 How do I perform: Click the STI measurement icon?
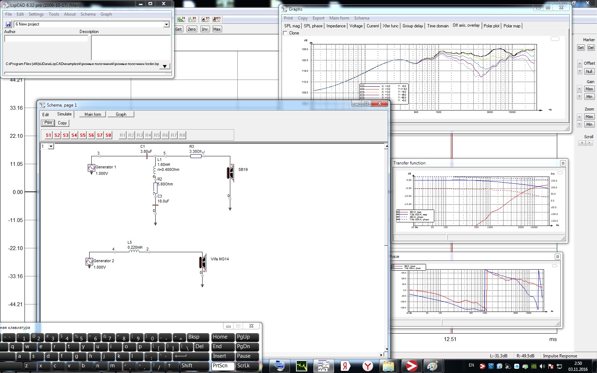coord(205,19)
